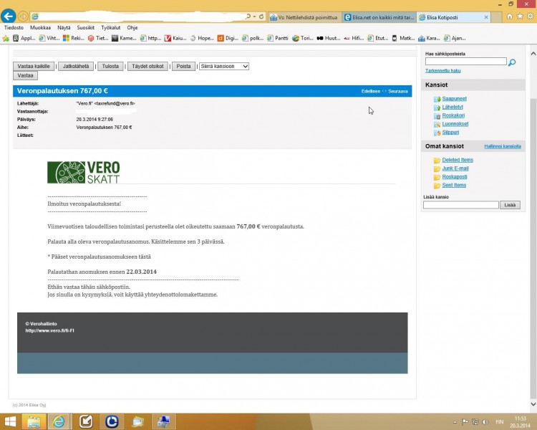Expand the address bar dropdown arrow
The height and width of the screenshot is (430, 537).
coord(253,16)
